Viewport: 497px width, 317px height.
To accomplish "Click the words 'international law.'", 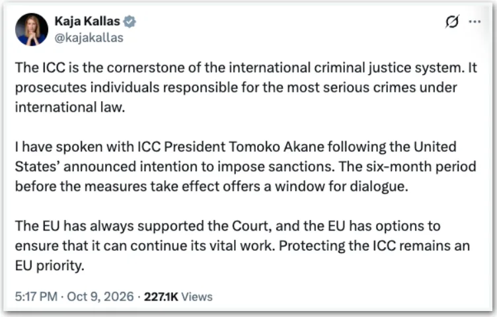I will [x=70, y=108].
